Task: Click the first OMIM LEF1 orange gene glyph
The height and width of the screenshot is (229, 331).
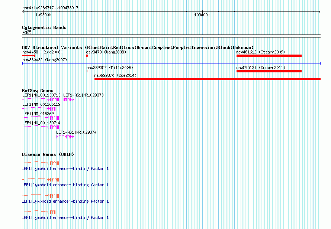Action: point(41,163)
